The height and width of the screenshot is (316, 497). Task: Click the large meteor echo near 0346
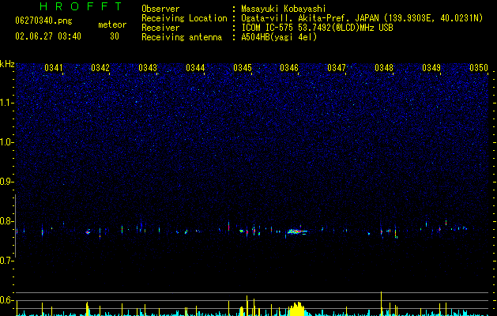tap(297, 231)
